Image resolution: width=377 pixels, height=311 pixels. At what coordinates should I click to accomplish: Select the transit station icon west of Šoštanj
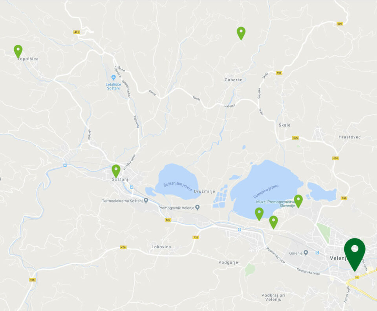65,165
